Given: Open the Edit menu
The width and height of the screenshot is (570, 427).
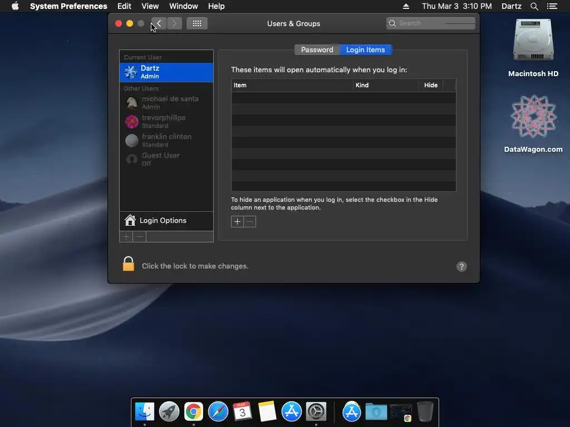Looking at the screenshot, I should 124,6.
